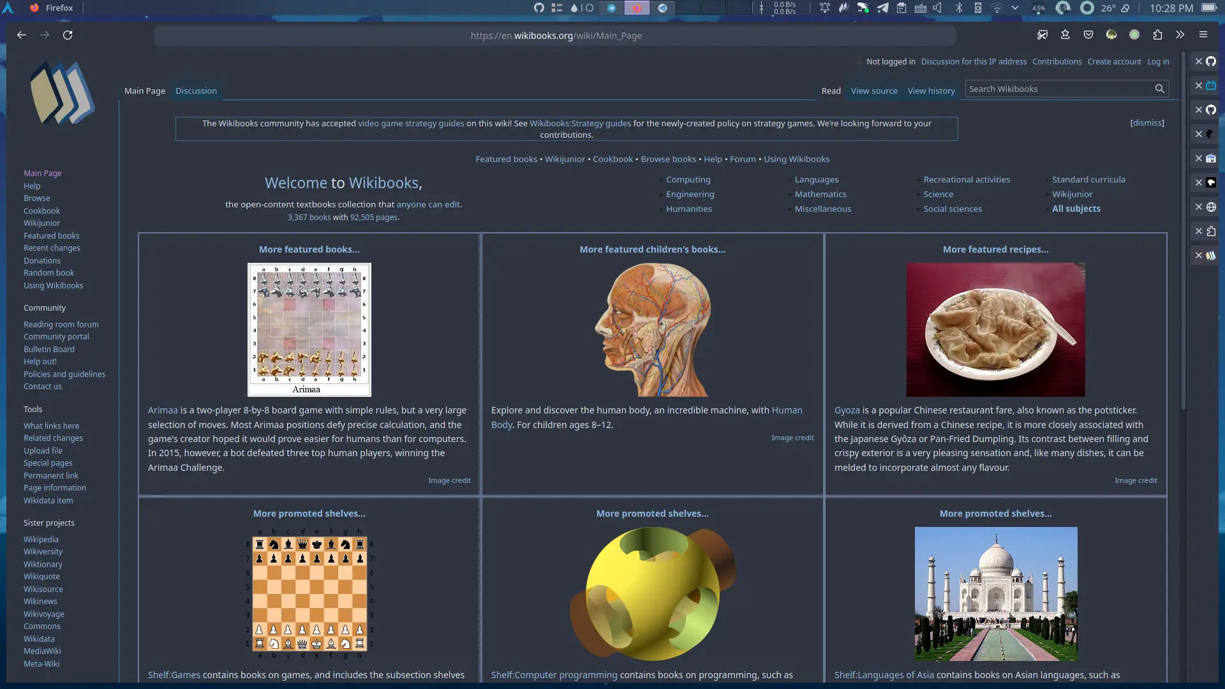Image resolution: width=1225 pixels, height=689 pixels.
Task: Open the Firefox hamburger application menu
Action: pyautogui.click(x=1203, y=35)
